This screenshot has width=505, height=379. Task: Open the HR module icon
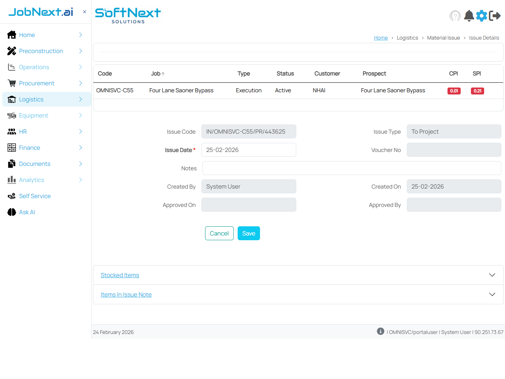11,131
